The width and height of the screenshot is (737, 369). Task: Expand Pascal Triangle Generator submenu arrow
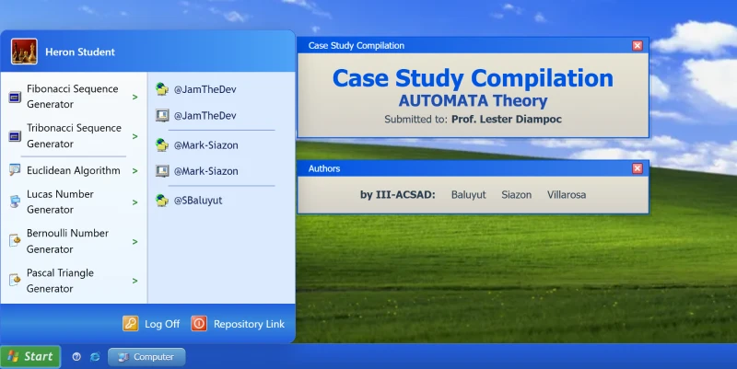click(x=135, y=281)
